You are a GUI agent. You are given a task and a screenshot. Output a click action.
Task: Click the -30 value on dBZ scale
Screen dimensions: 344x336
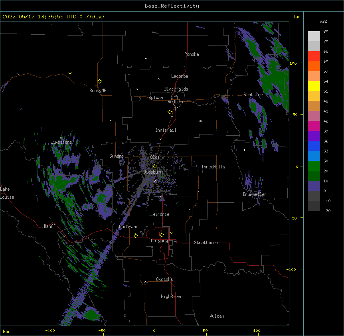pos(327,211)
